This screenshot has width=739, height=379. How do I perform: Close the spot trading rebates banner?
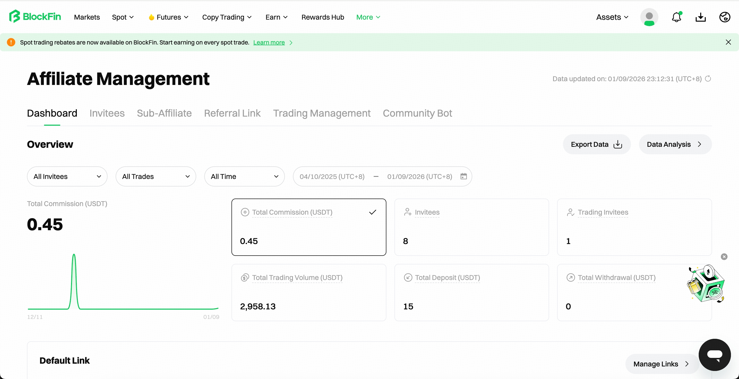coord(728,42)
